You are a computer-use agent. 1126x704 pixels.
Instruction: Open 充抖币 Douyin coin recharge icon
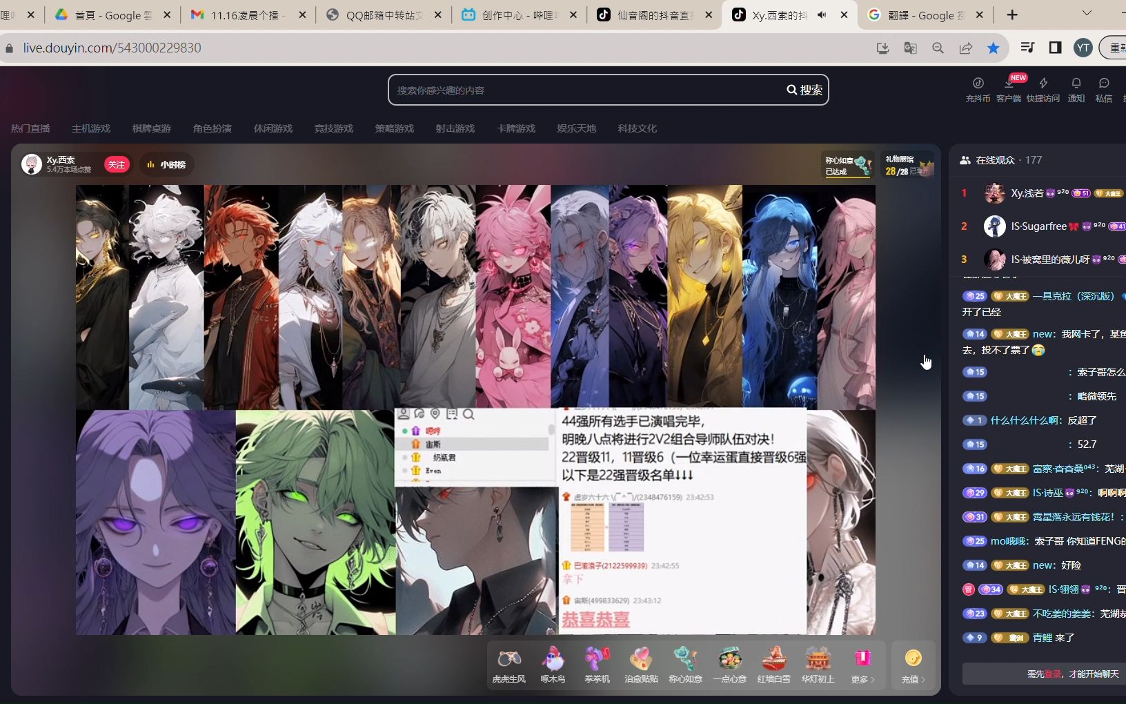click(x=978, y=90)
